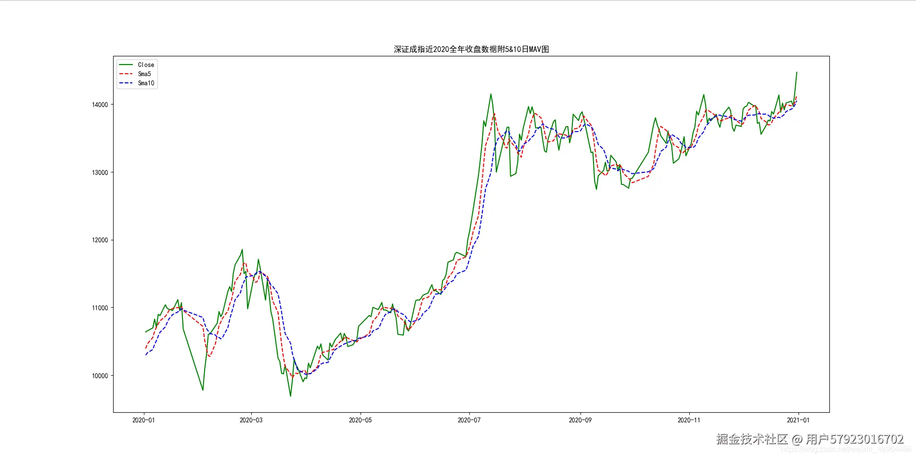
Task: Click the 2020-01 x-axis label
Action: point(143,420)
